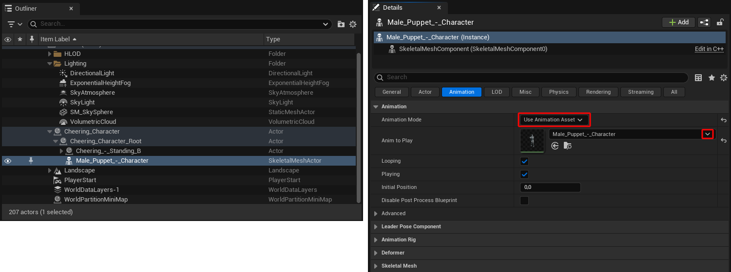731x272 pixels.
Task: Click the create new folder icon in Outliner
Action: (341, 24)
